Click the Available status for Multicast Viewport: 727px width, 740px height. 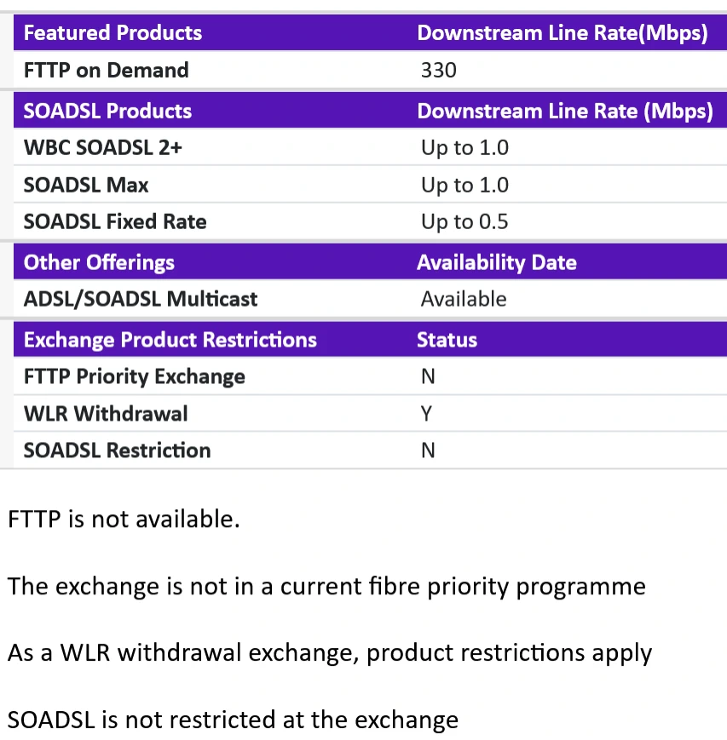(x=463, y=299)
